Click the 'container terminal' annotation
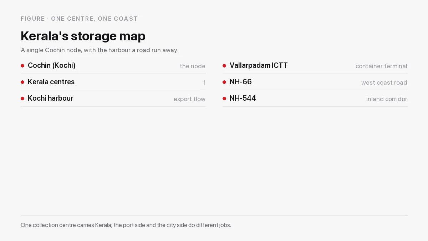Screen dimensions: 428x241 coord(381,66)
